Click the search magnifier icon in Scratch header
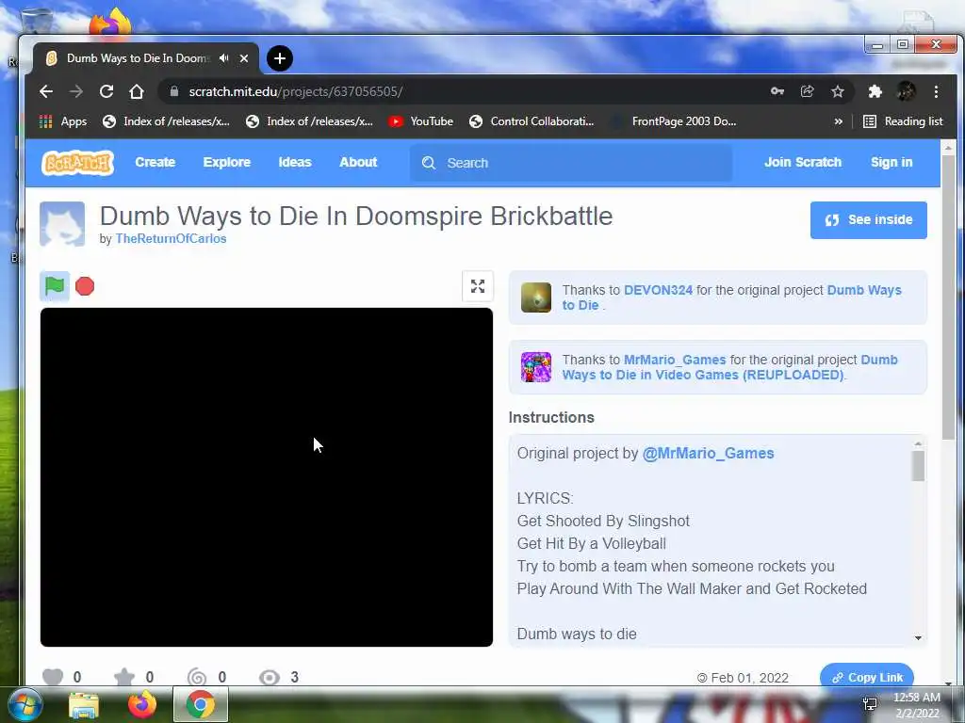The image size is (965, 723). (429, 163)
